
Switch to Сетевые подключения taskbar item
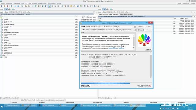point(104,105)
